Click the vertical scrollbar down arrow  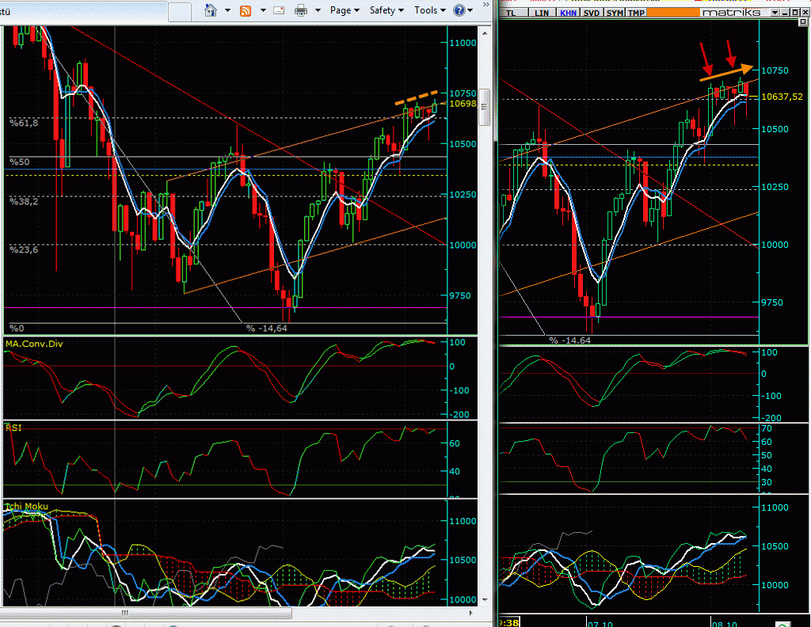[x=485, y=599]
